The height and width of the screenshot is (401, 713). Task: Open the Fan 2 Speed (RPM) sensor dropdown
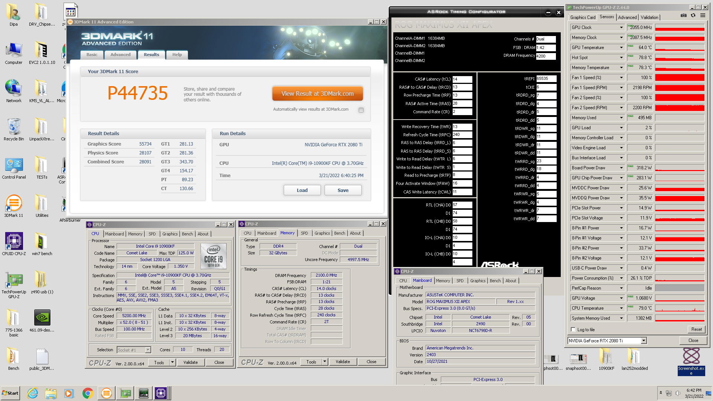[x=621, y=108]
